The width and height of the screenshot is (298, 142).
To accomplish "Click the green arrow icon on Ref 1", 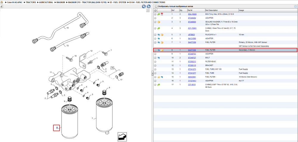I will [159, 14].
